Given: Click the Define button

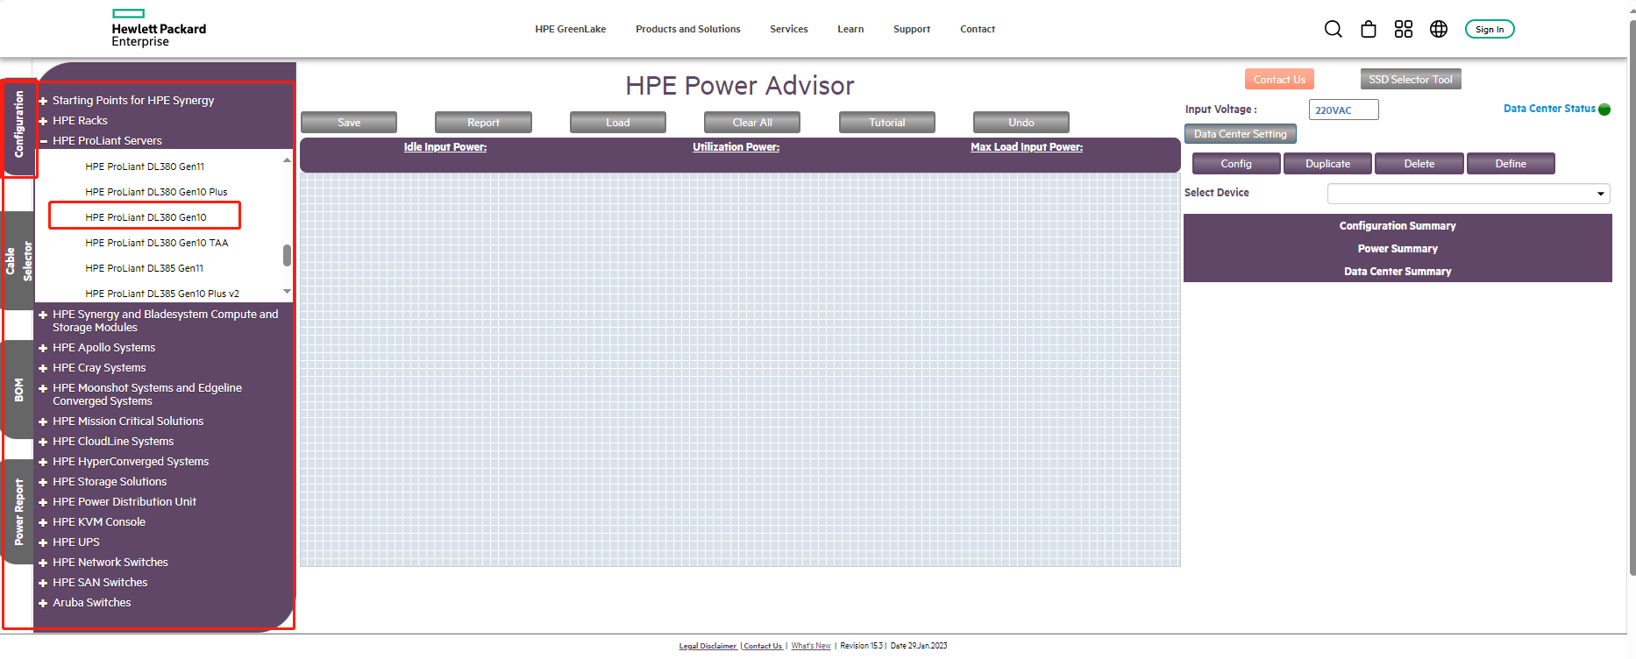Looking at the screenshot, I should pos(1511,164).
